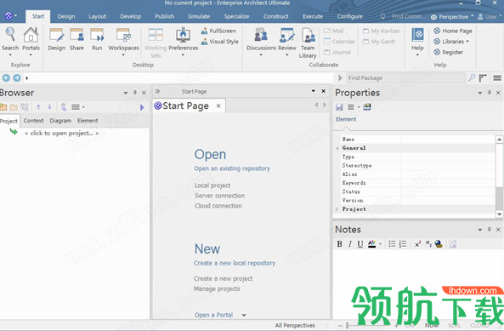
Task: Move item up in Browser toolbar
Action: pyautogui.click(x=38, y=107)
